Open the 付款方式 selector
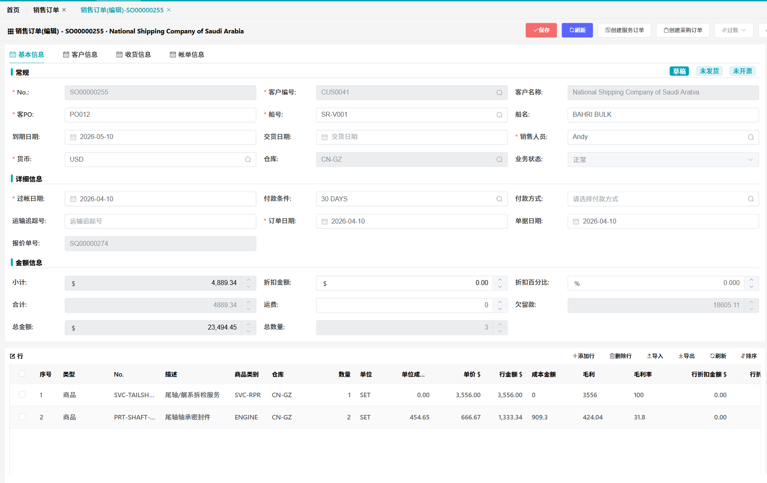 (x=663, y=199)
